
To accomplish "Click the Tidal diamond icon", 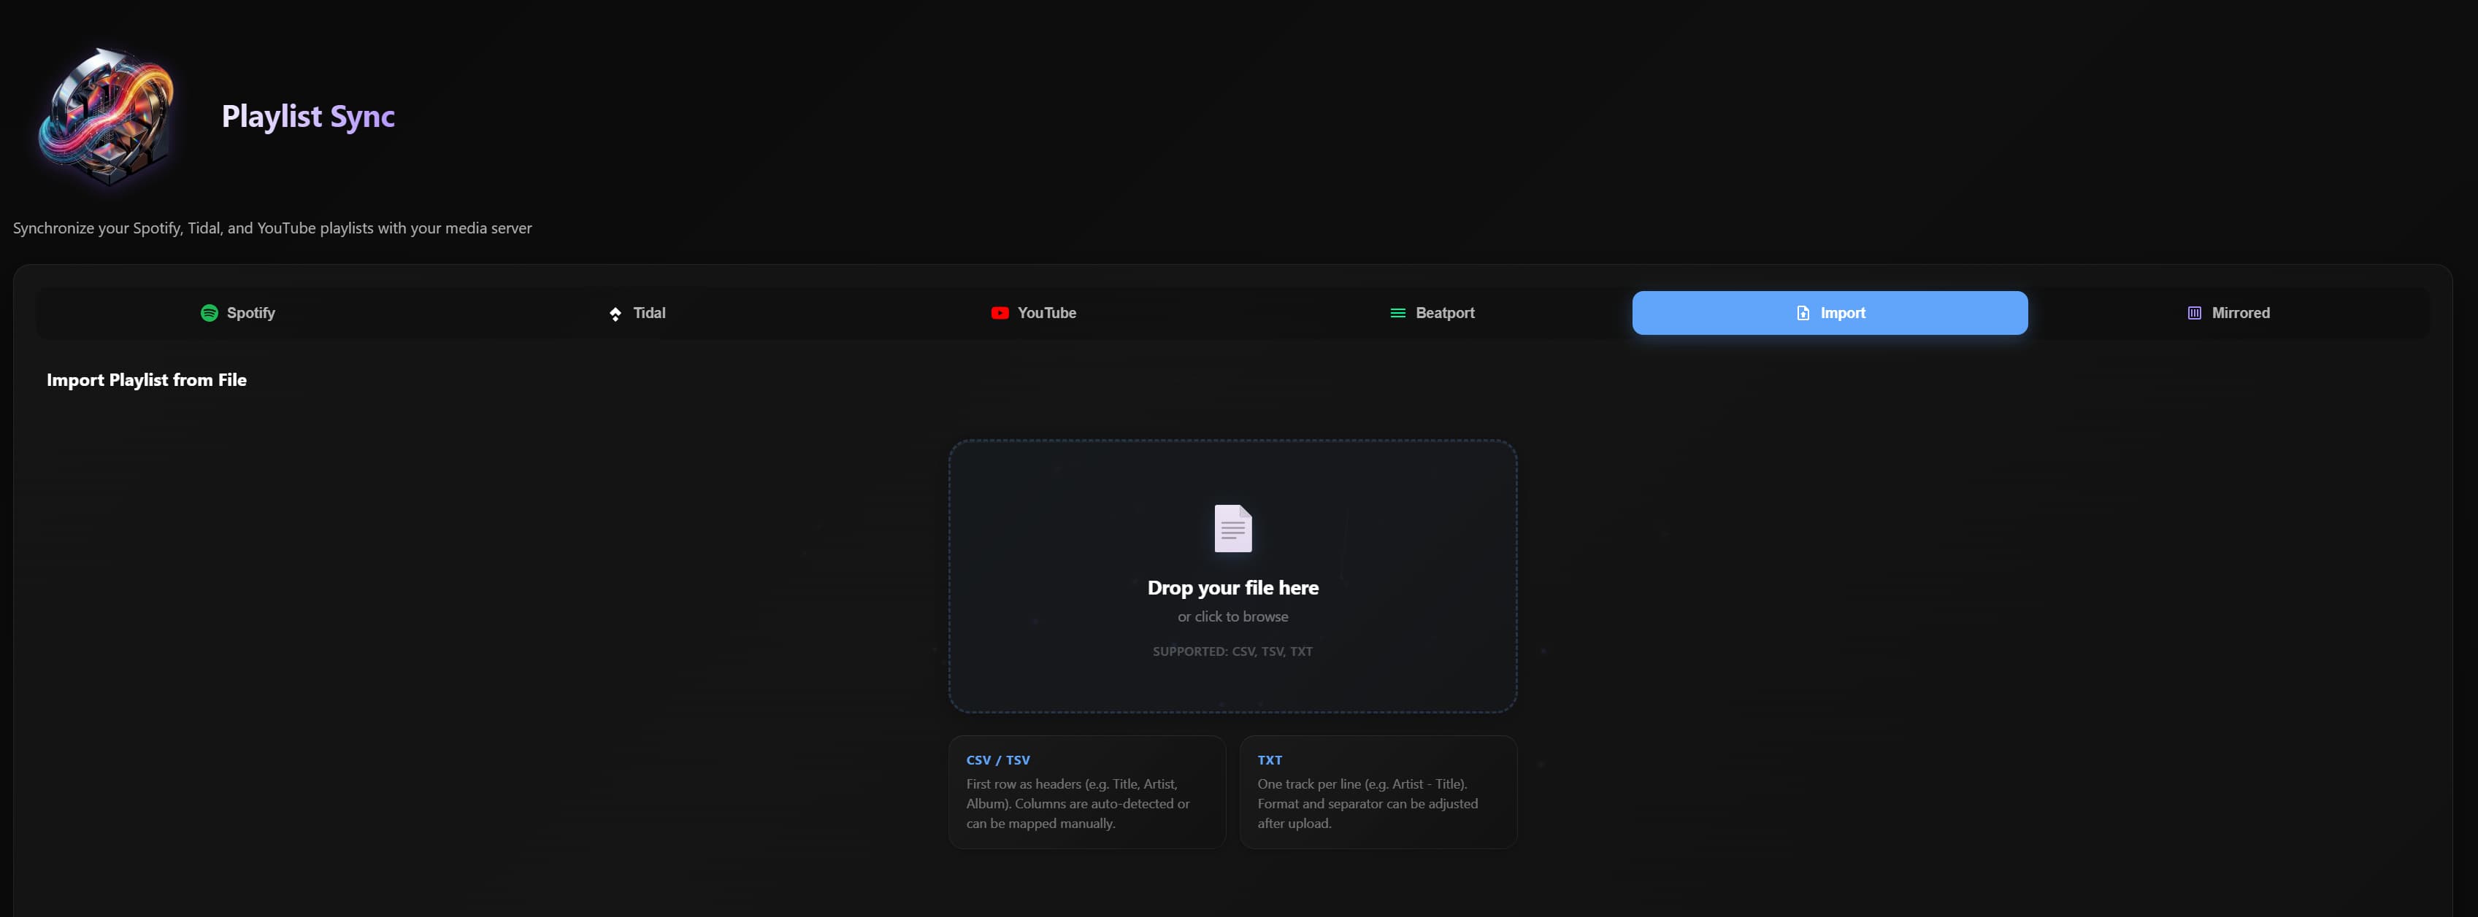I will (x=615, y=314).
